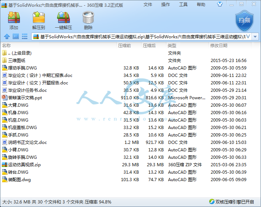Image resolution: width=261 pixels, height=207 pixels.
Task: Click the 101.3 KB size cell
Action: click(x=130, y=180)
